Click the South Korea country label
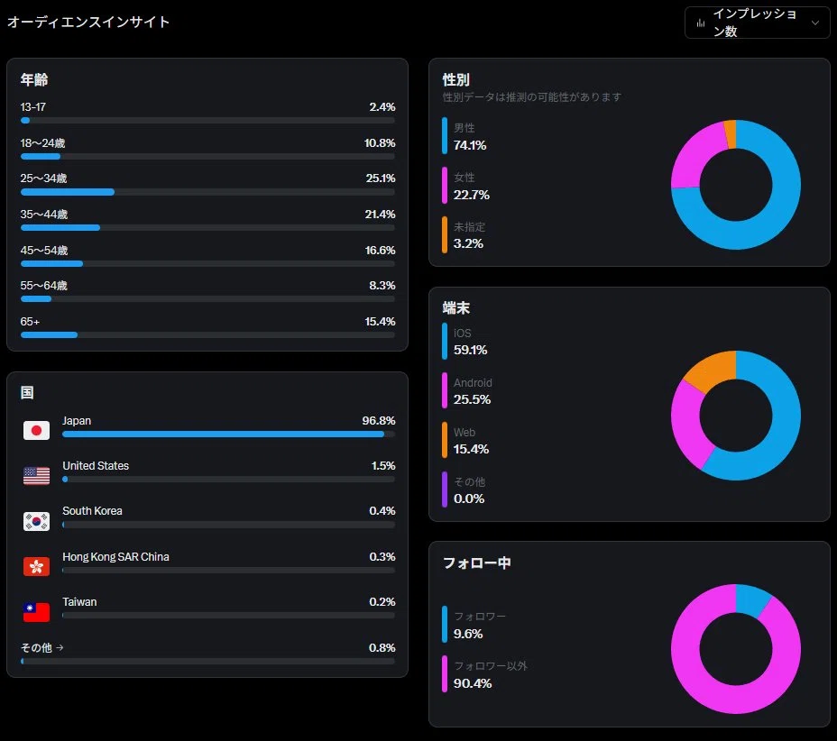The height and width of the screenshot is (741, 837). [x=92, y=511]
